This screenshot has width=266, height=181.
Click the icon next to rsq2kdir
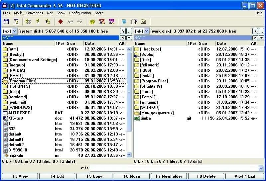(x=6, y=155)
